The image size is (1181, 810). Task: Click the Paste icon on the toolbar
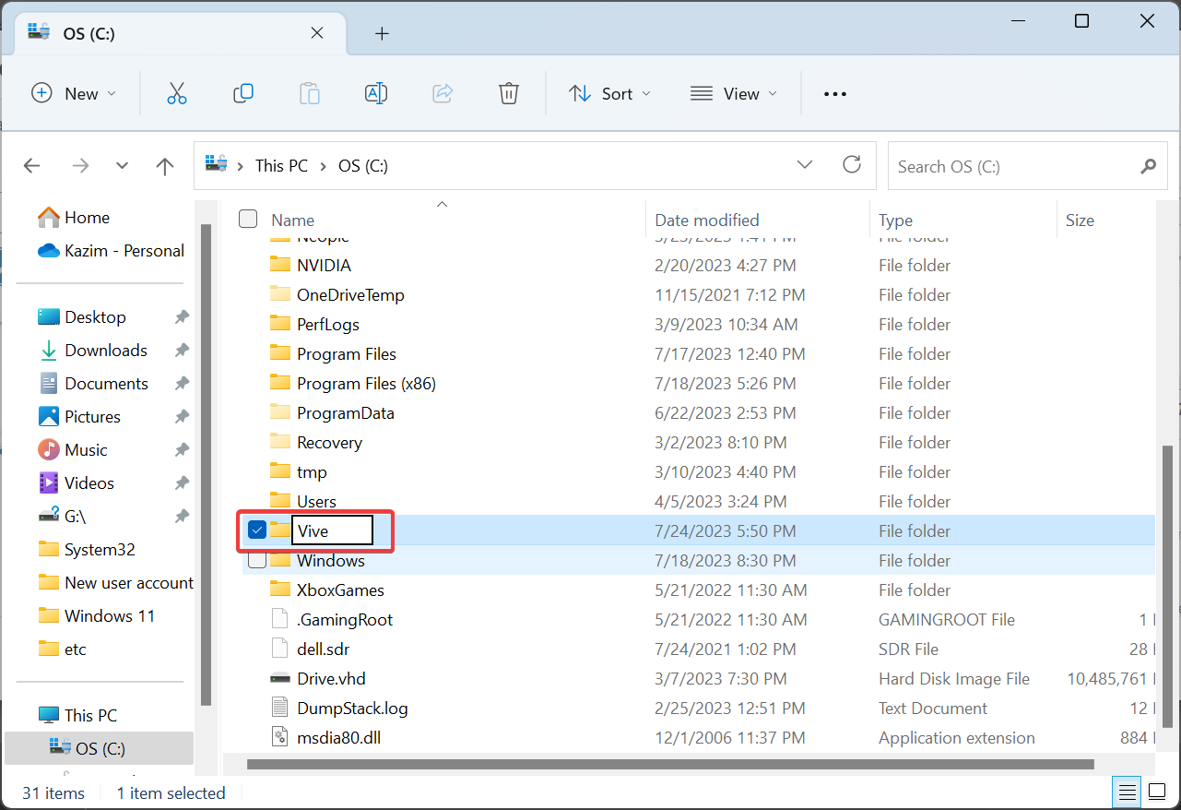[x=309, y=93]
